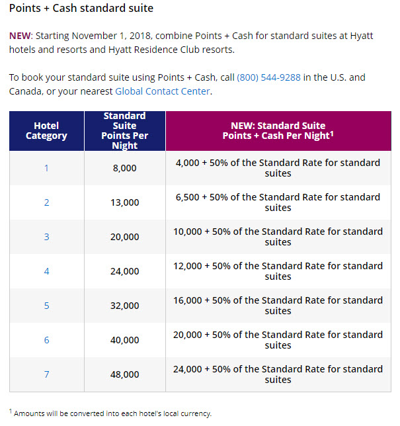
Task: Open the Hotel Category 5 link
Action: 46,306
